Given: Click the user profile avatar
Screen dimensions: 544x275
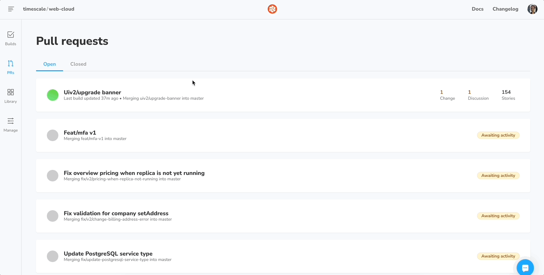Looking at the screenshot, I should (x=532, y=9).
